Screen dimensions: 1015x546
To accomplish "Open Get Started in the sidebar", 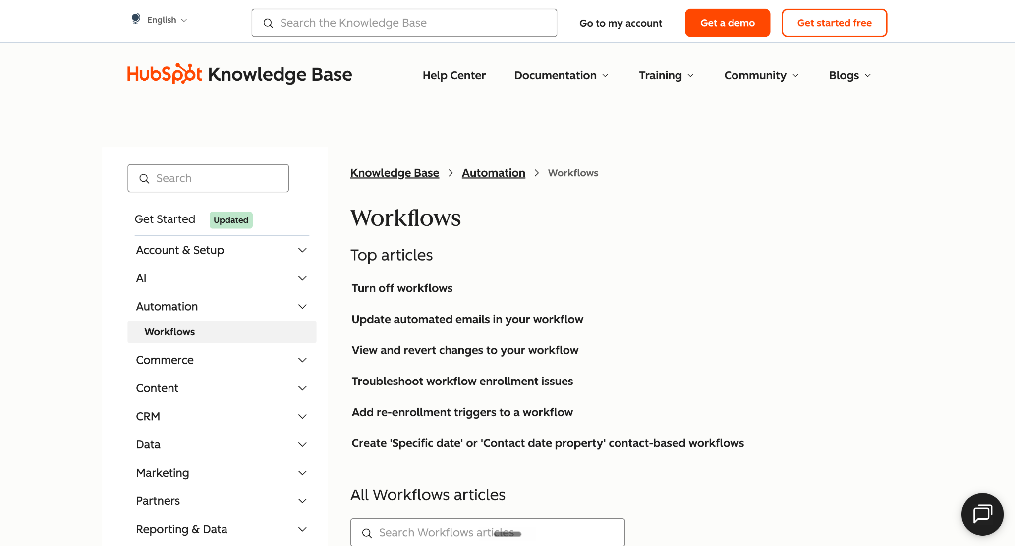I will tap(165, 219).
